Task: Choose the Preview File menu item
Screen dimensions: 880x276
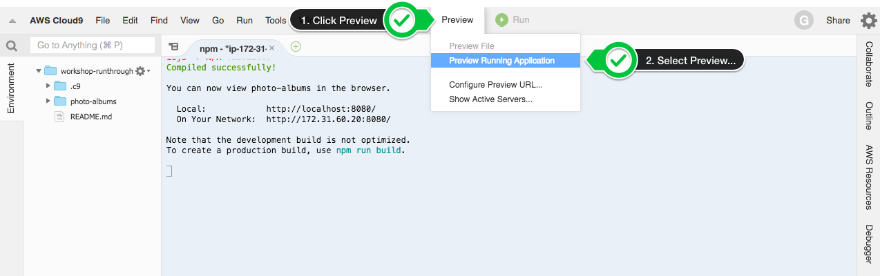Action: (x=506, y=46)
